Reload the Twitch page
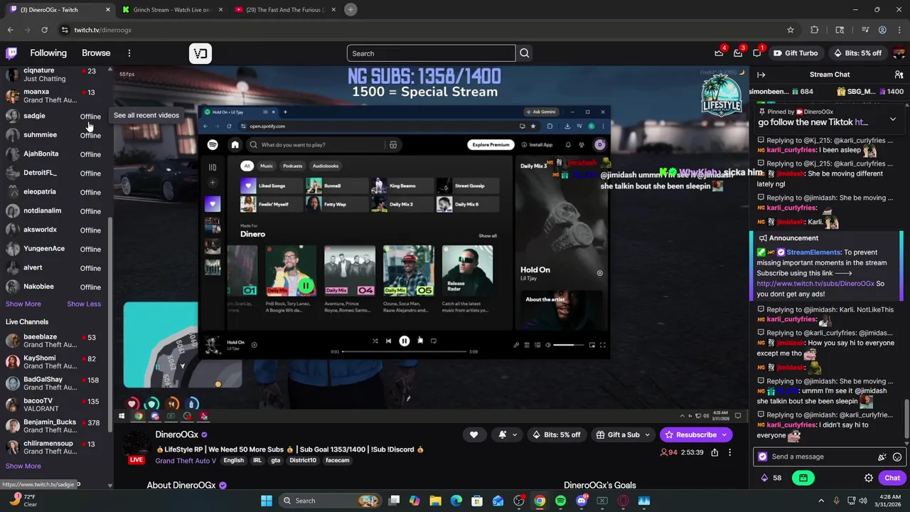The height and width of the screenshot is (512, 910). pyautogui.click(x=44, y=30)
